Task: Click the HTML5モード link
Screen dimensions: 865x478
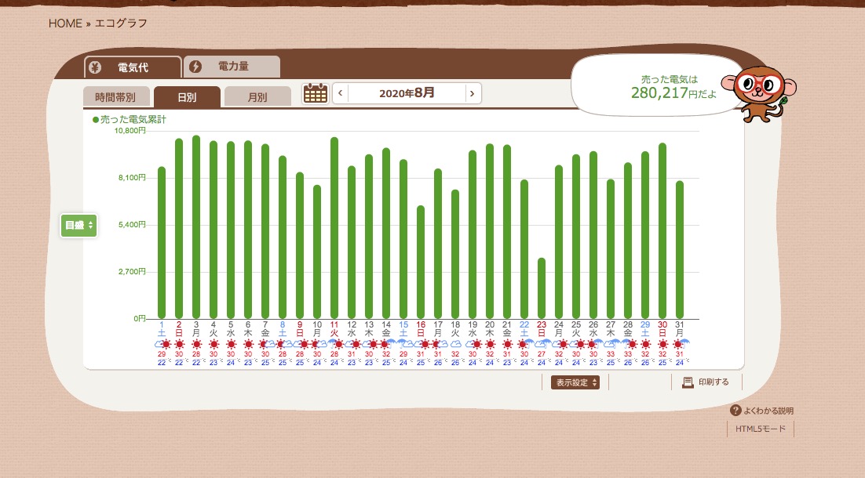Action: pyautogui.click(x=760, y=429)
